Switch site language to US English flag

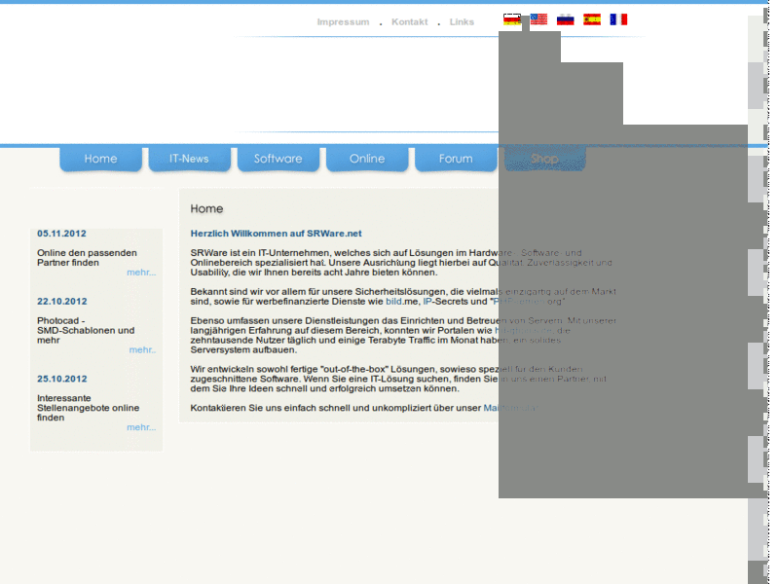tap(538, 19)
